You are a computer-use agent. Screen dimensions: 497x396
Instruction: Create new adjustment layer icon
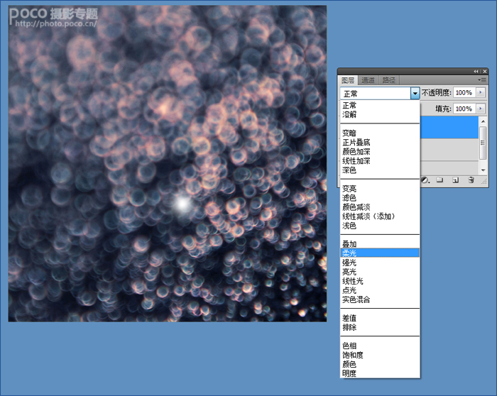pos(425,180)
